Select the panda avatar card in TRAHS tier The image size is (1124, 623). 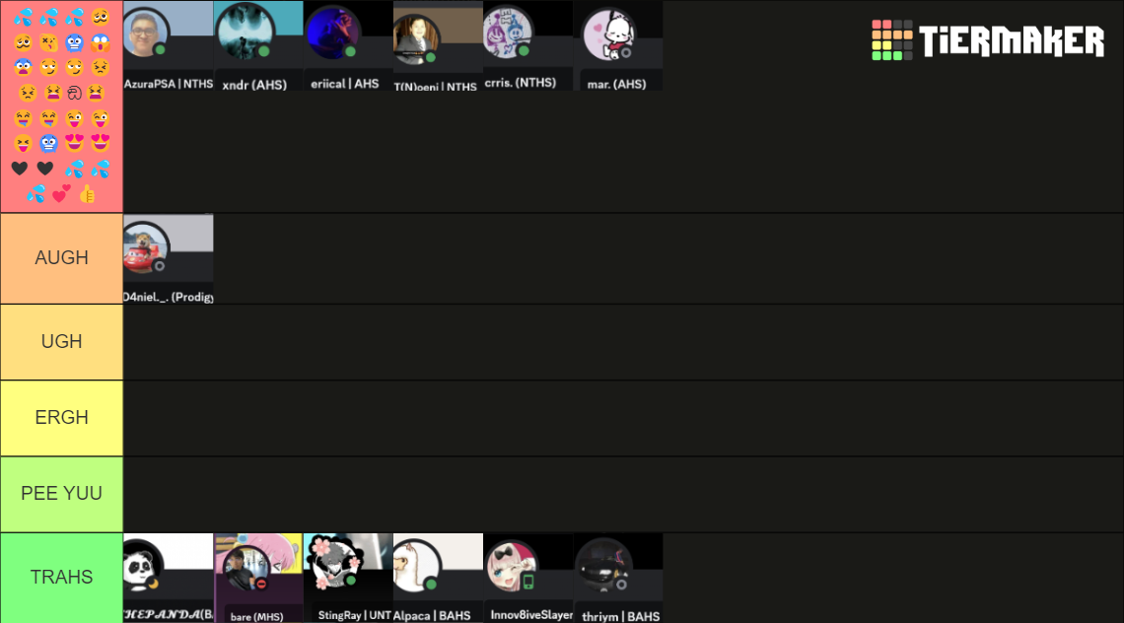click(x=169, y=578)
